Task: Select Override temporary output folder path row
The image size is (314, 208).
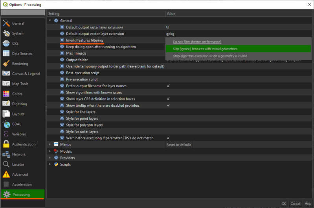Action: (x=179, y=66)
